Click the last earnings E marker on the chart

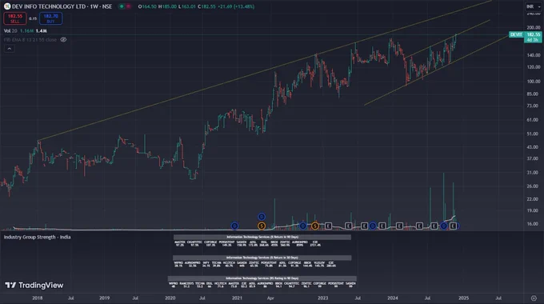tap(453, 226)
